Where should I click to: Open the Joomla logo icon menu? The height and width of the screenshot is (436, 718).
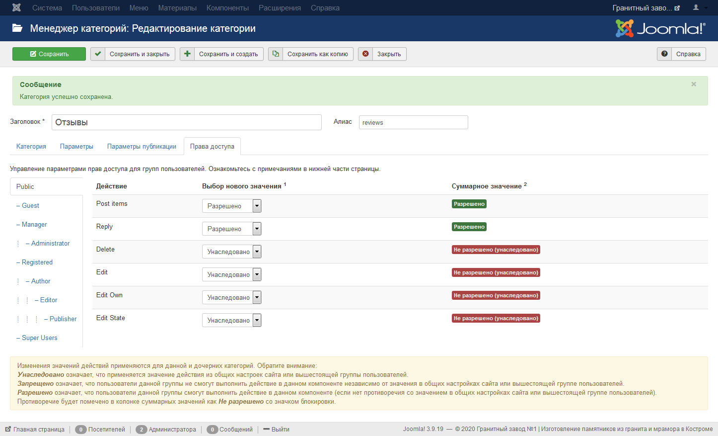click(16, 8)
